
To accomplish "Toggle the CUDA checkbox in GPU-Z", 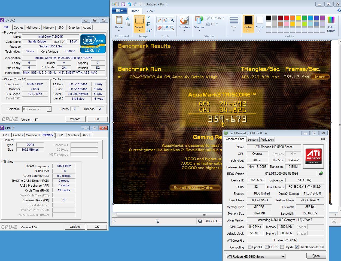I will [267, 247].
